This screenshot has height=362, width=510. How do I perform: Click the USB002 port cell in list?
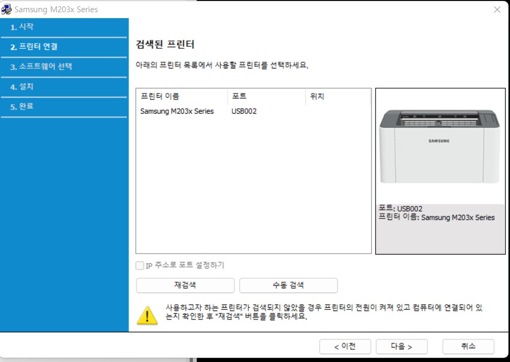244,111
